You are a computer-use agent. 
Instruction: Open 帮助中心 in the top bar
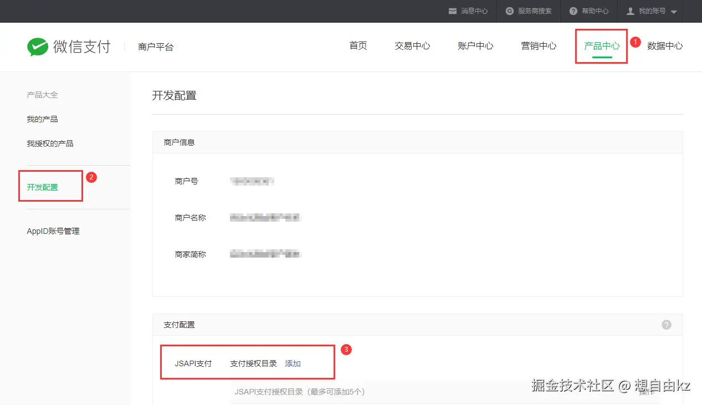point(595,11)
